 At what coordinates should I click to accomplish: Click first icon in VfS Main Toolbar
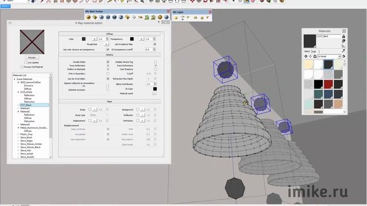[x=88, y=17]
